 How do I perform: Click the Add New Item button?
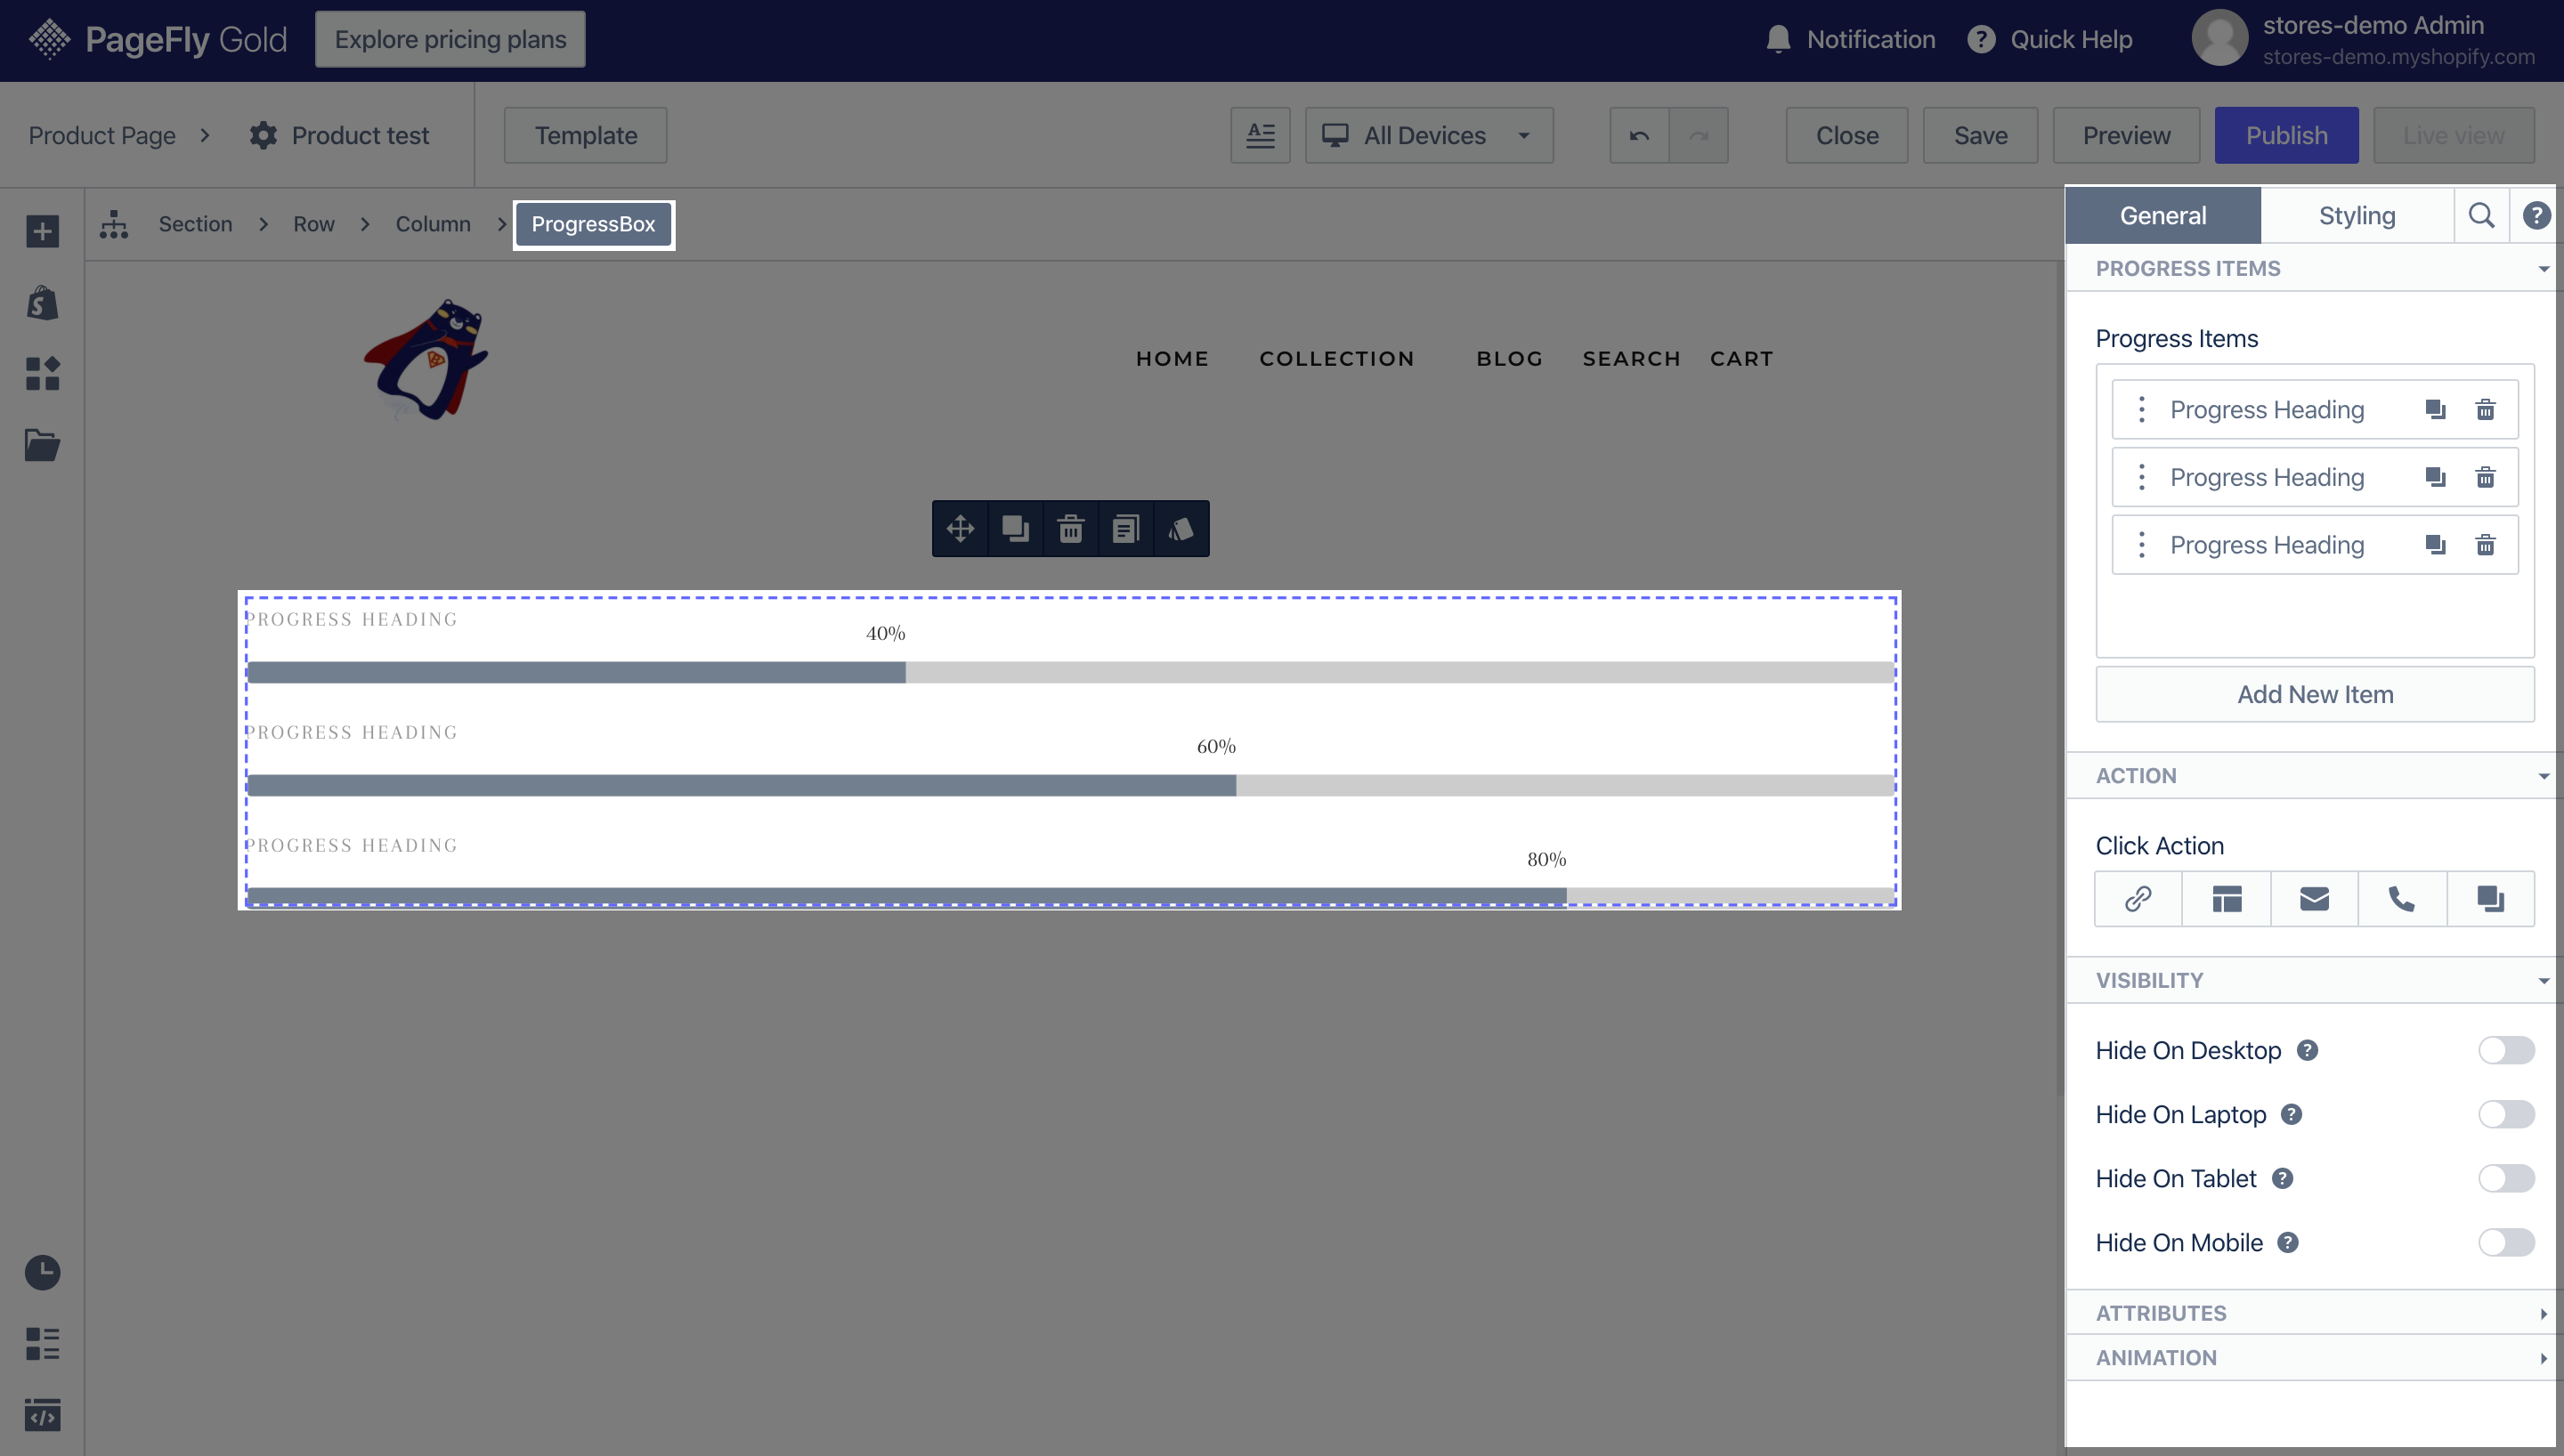click(2315, 694)
